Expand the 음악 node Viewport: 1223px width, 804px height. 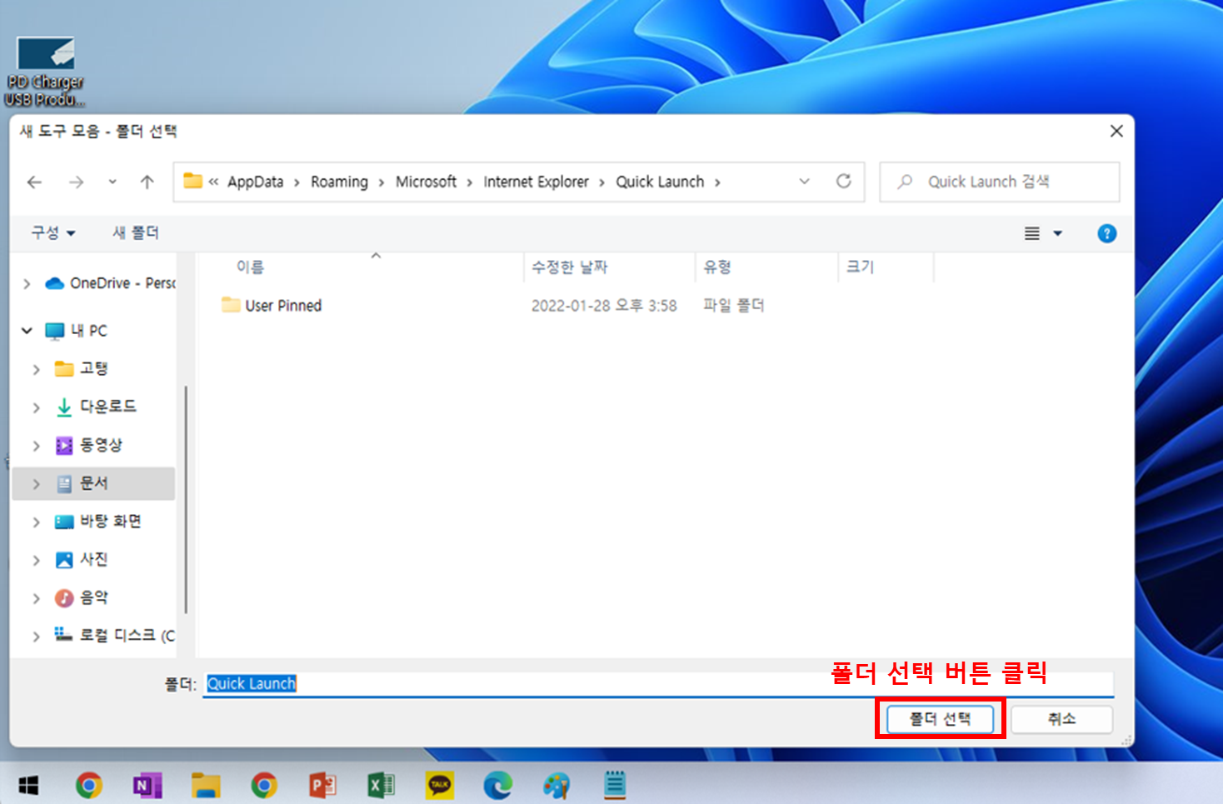36,598
